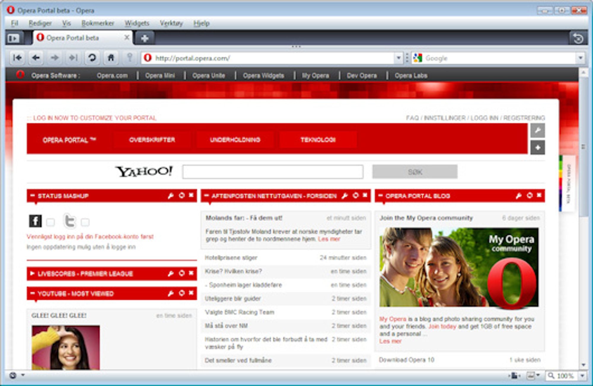This screenshot has height=386, width=593.
Task: Open the Rediger menu
Action: tap(40, 23)
